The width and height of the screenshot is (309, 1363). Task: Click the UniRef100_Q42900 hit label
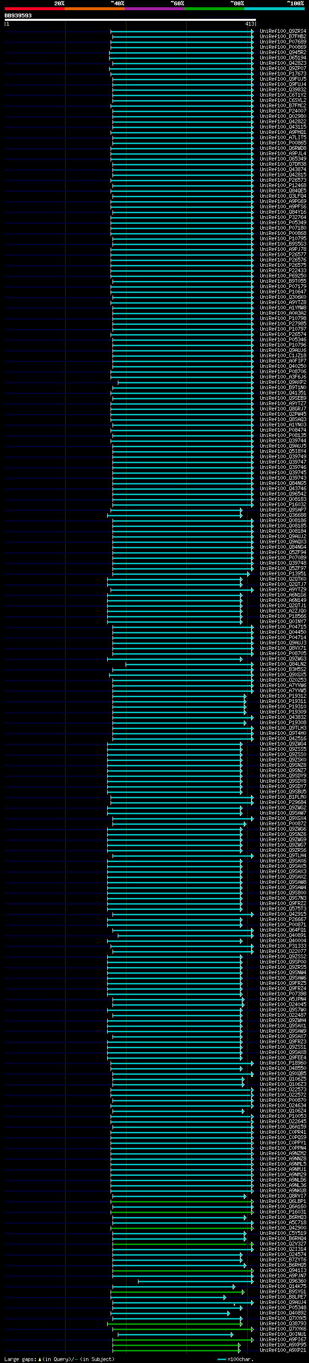283,1228
